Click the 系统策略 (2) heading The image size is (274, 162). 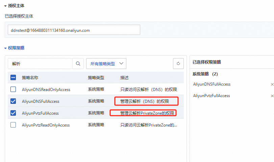[205, 74]
